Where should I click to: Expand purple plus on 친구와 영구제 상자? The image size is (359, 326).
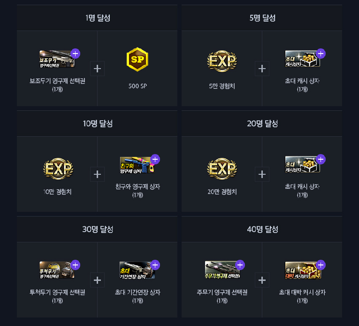pos(155,159)
